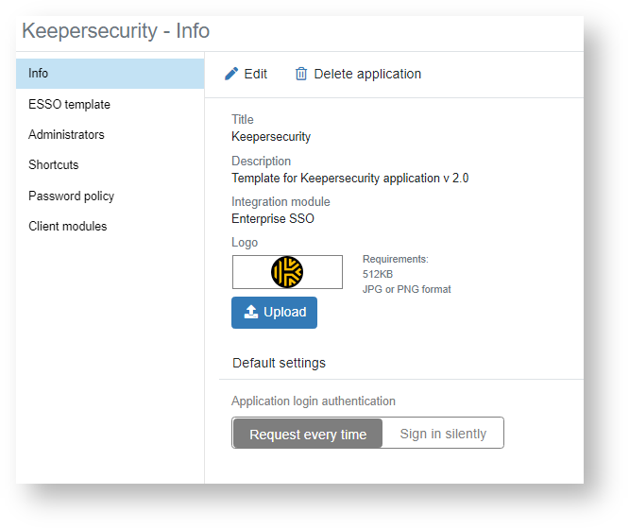Image resolution: width=629 pixels, height=529 pixels.
Task: Click the Default settings section header
Action: coord(279,363)
